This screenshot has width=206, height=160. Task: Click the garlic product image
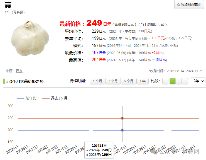click(x=30, y=38)
